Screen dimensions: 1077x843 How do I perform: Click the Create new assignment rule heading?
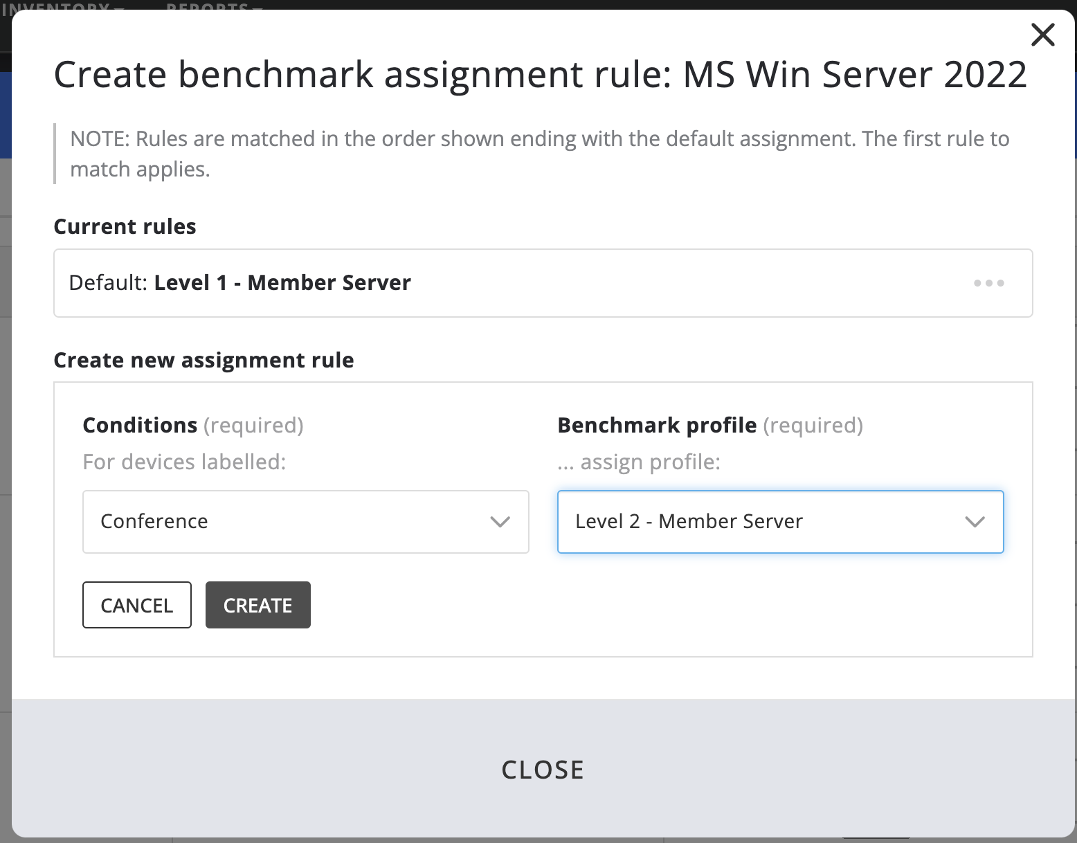pos(203,361)
